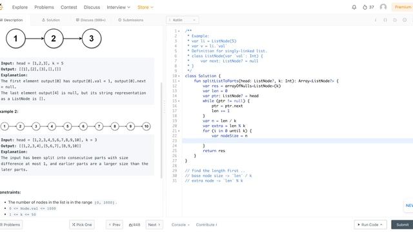This screenshot has width=413, height=232.
Task: Open the Contest page
Action: (69, 7)
